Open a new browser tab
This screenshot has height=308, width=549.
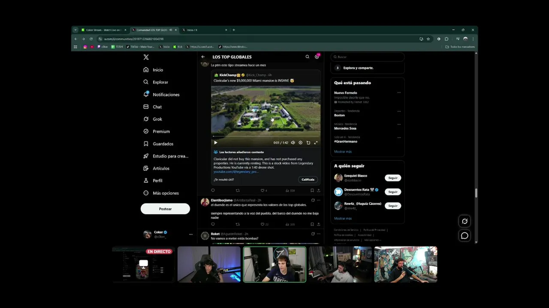[234, 30]
